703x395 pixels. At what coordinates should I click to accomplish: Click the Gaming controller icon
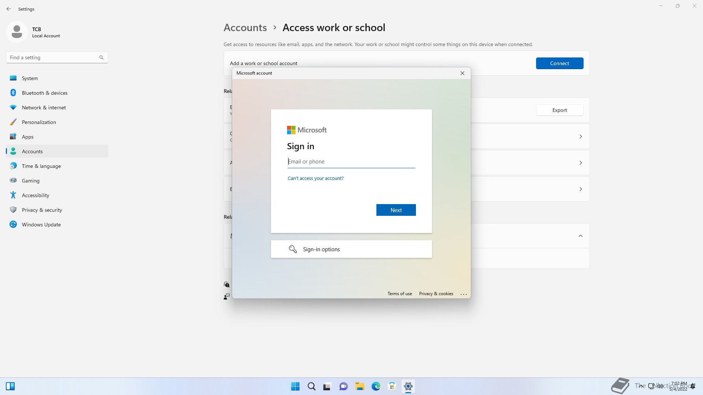point(13,180)
